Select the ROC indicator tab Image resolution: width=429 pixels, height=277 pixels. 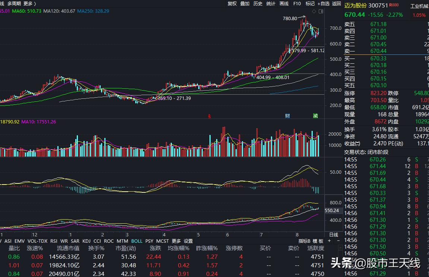pyautogui.click(x=108, y=241)
